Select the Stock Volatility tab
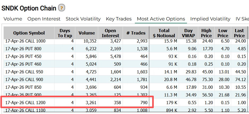 pyautogui.click(x=83, y=19)
